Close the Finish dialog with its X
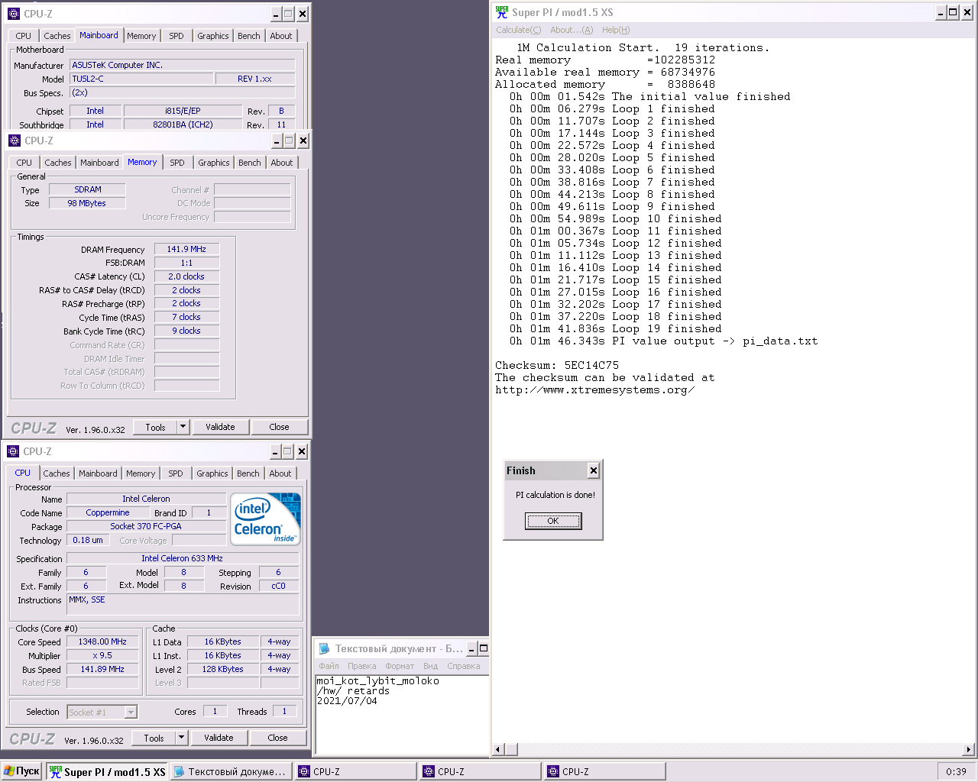 593,470
